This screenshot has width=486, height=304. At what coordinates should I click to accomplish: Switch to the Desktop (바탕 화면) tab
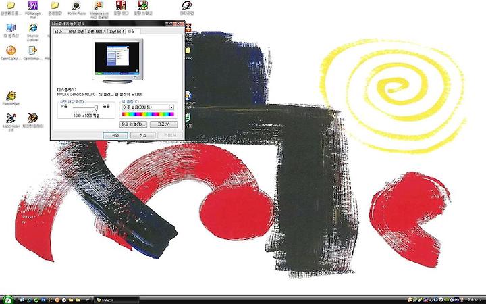click(76, 32)
